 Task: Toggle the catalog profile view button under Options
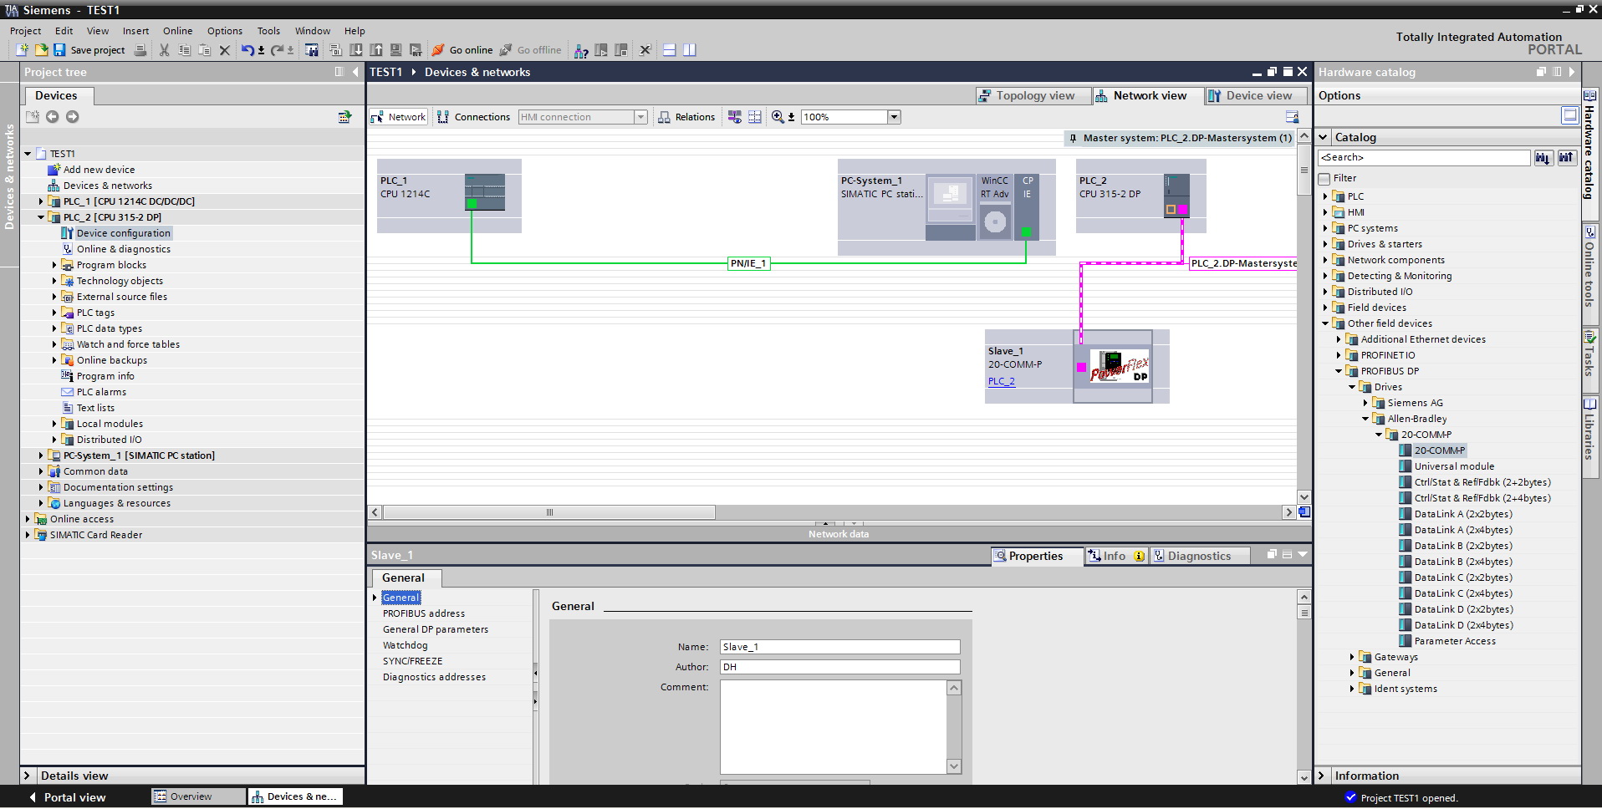tap(1569, 115)
